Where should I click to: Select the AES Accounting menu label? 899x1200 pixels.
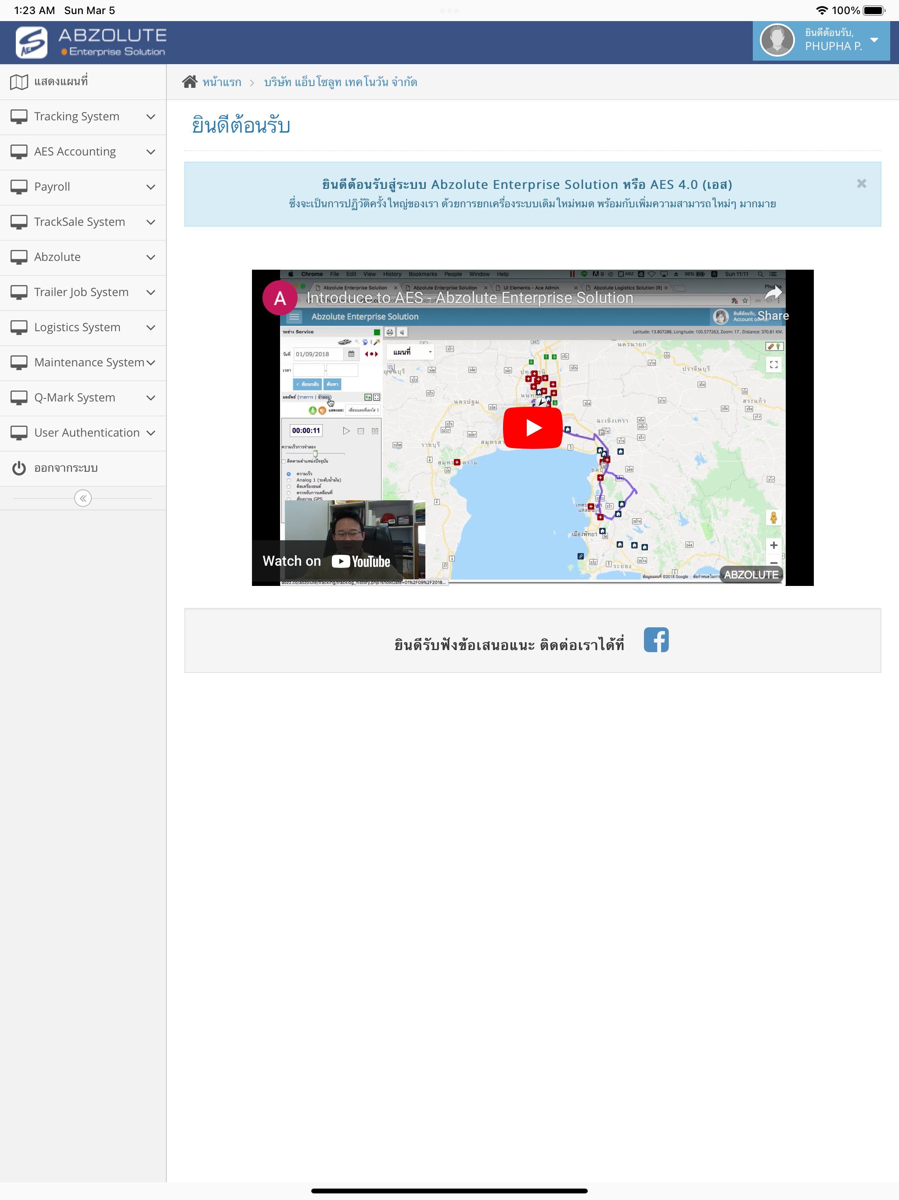tap(75, 152)
